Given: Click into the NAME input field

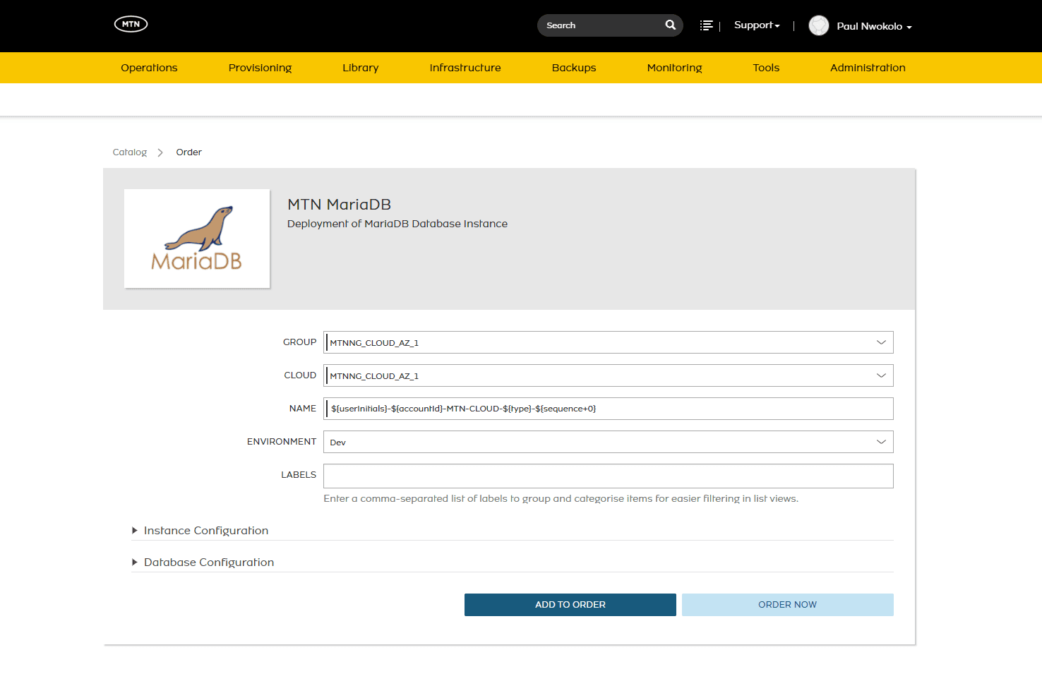Looking at the screenshot, I should coord(609,409).
